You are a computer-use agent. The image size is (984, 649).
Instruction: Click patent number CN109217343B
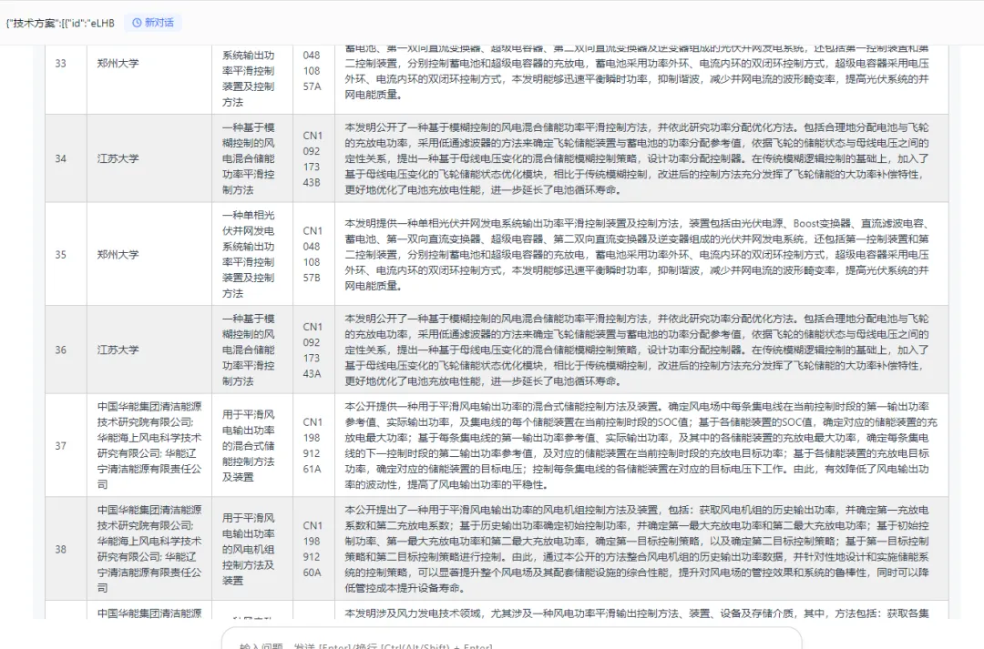(312, 158)
